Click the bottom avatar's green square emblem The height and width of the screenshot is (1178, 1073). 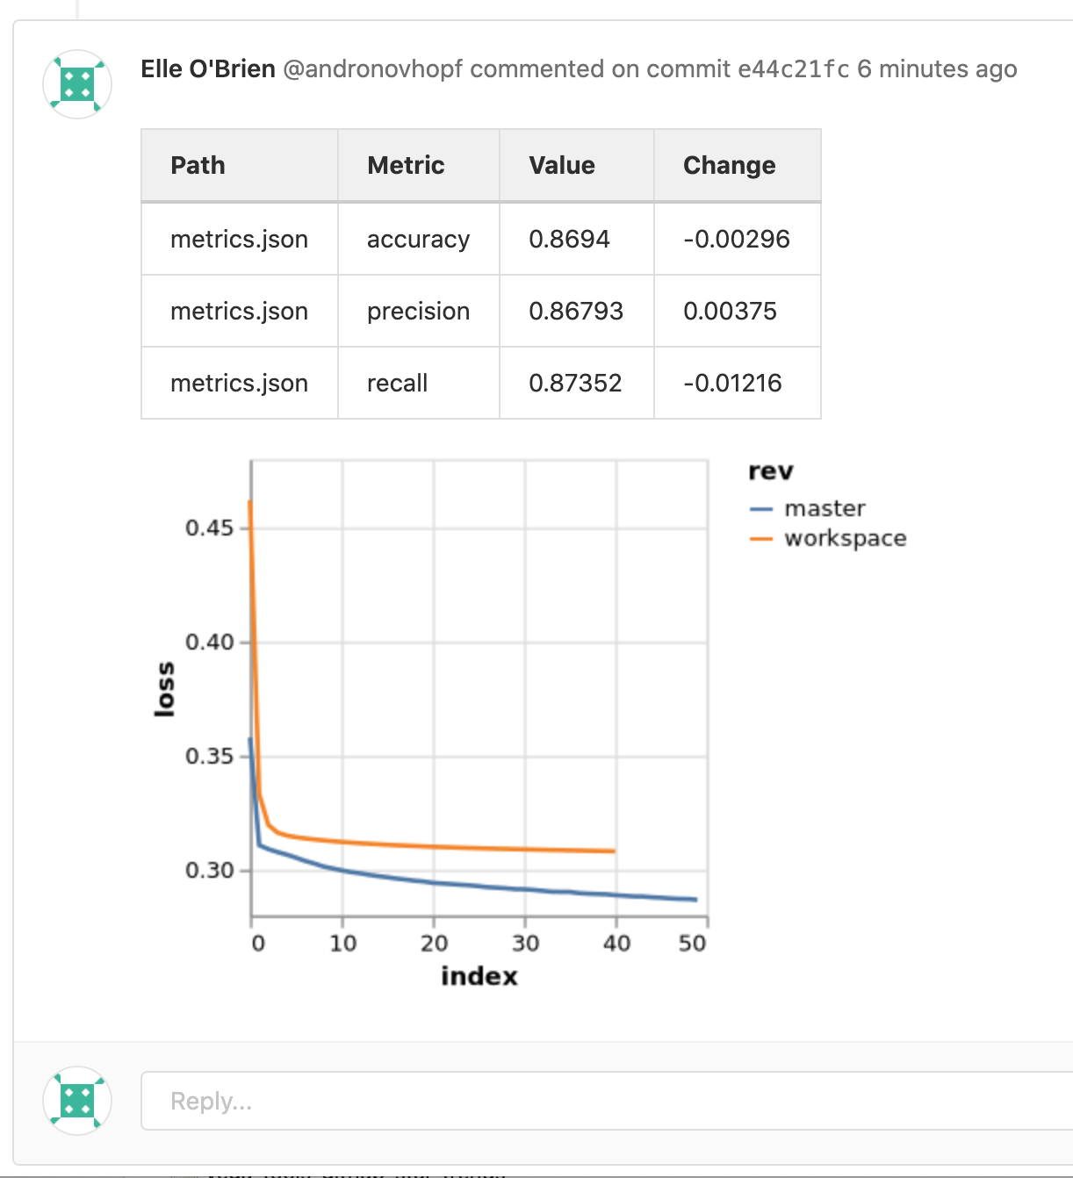coord(77,1100)
